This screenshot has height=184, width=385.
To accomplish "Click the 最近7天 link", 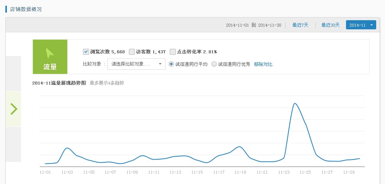I will click(x=300, y=25).
